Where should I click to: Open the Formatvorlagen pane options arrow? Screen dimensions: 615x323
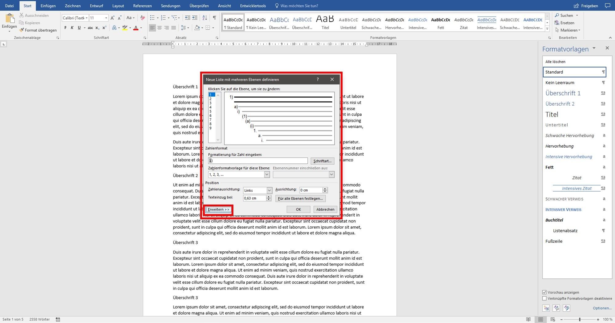pyautogui.click(x=594, y=48)
